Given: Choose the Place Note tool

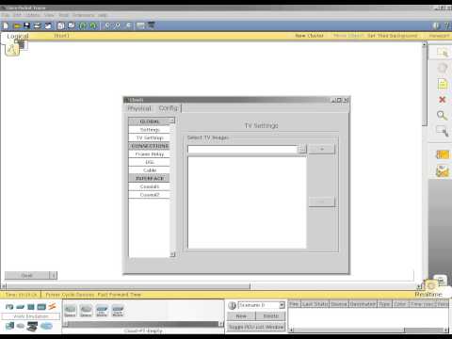Looking at the screenshot, I should [443, 84].
